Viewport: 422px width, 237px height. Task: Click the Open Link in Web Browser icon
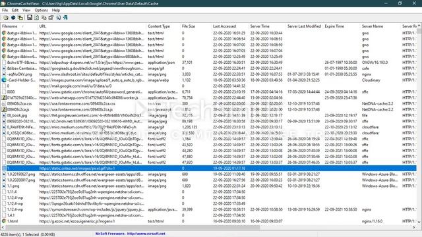click(x=13, y=18)
